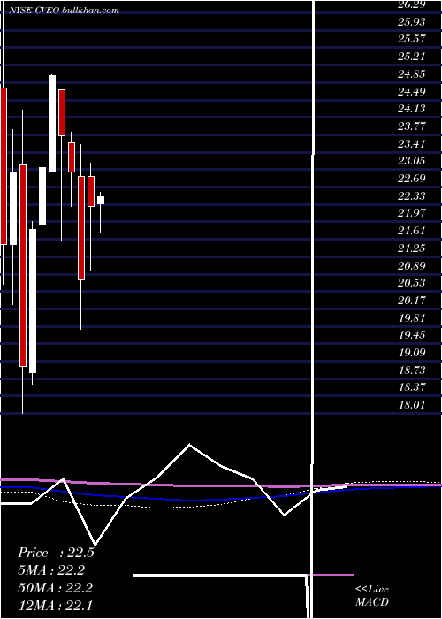Click the '<<Live MACD' label
442x619 pixels.
(x=372, y=596)
